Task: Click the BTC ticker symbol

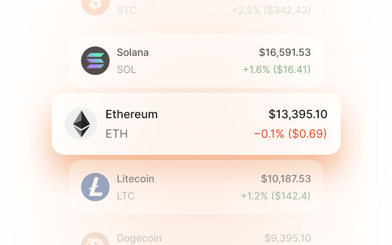Action: tap(126, 10)
